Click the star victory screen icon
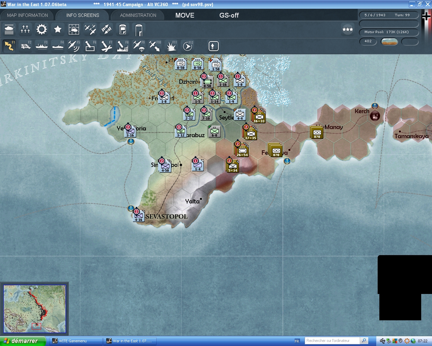The width and height of the screenshot is (432, 346). point(58,29)
